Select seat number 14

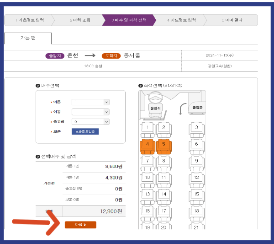click(x=164, y=197)
